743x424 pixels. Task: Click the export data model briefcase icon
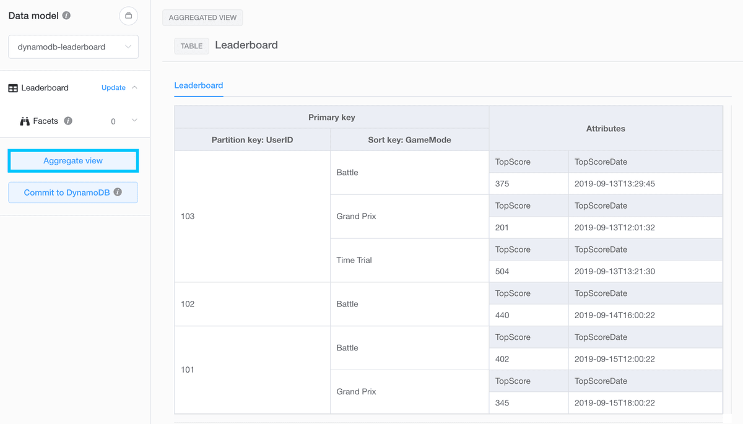coord(128,15)
